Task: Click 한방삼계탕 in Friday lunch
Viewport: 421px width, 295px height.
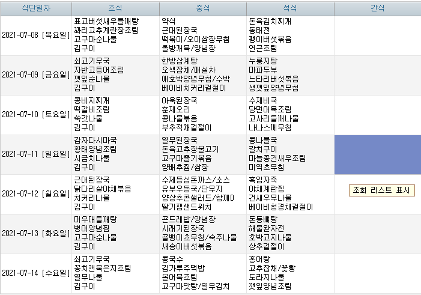Action: point(180,61)
